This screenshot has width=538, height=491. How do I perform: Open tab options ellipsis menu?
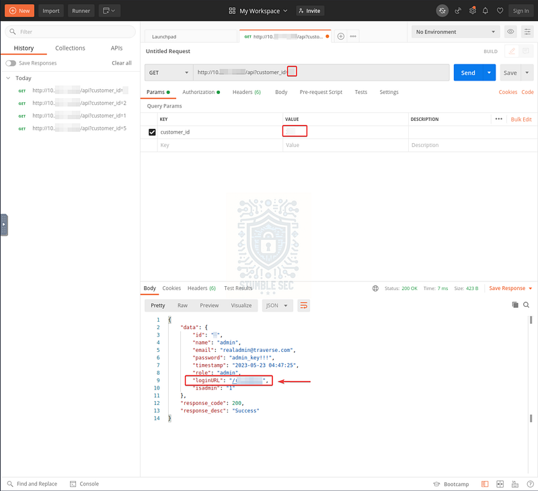click(x=353, y=36)
